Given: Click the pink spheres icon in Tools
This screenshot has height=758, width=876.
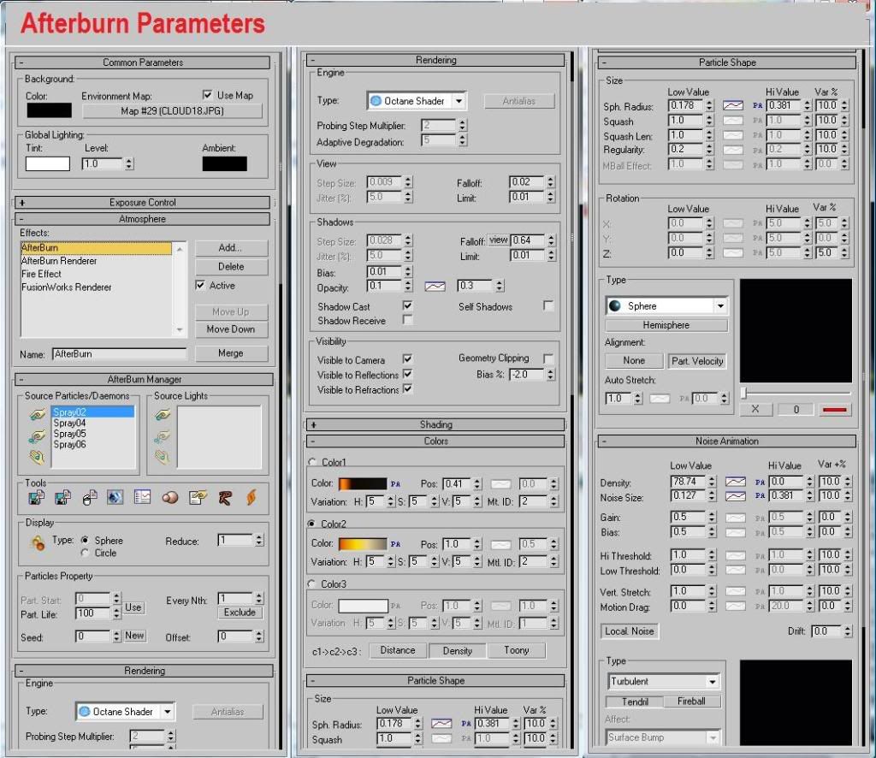Looking at the screenshot, I should pyautogui.click(x=170, y=497).
